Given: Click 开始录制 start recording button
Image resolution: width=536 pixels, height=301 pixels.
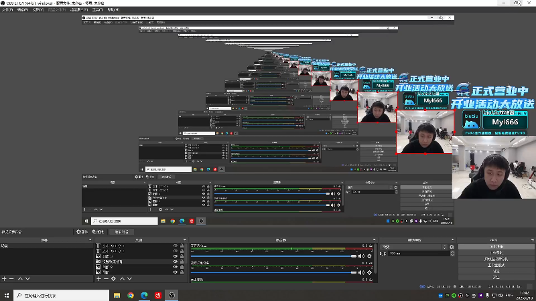Looking at the screenshot, I should coord(496,253).
